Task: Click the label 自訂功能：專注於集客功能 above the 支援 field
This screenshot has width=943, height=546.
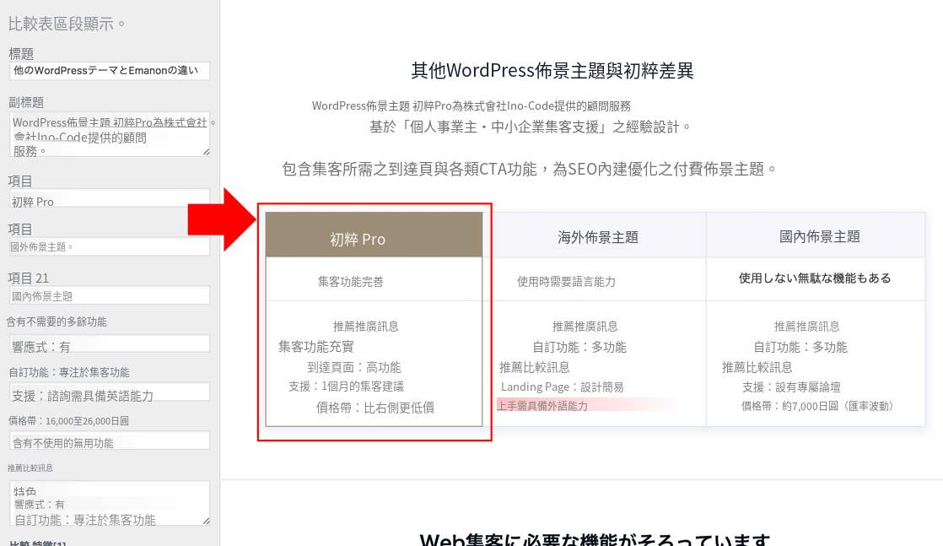Action: tap(69, 372)
